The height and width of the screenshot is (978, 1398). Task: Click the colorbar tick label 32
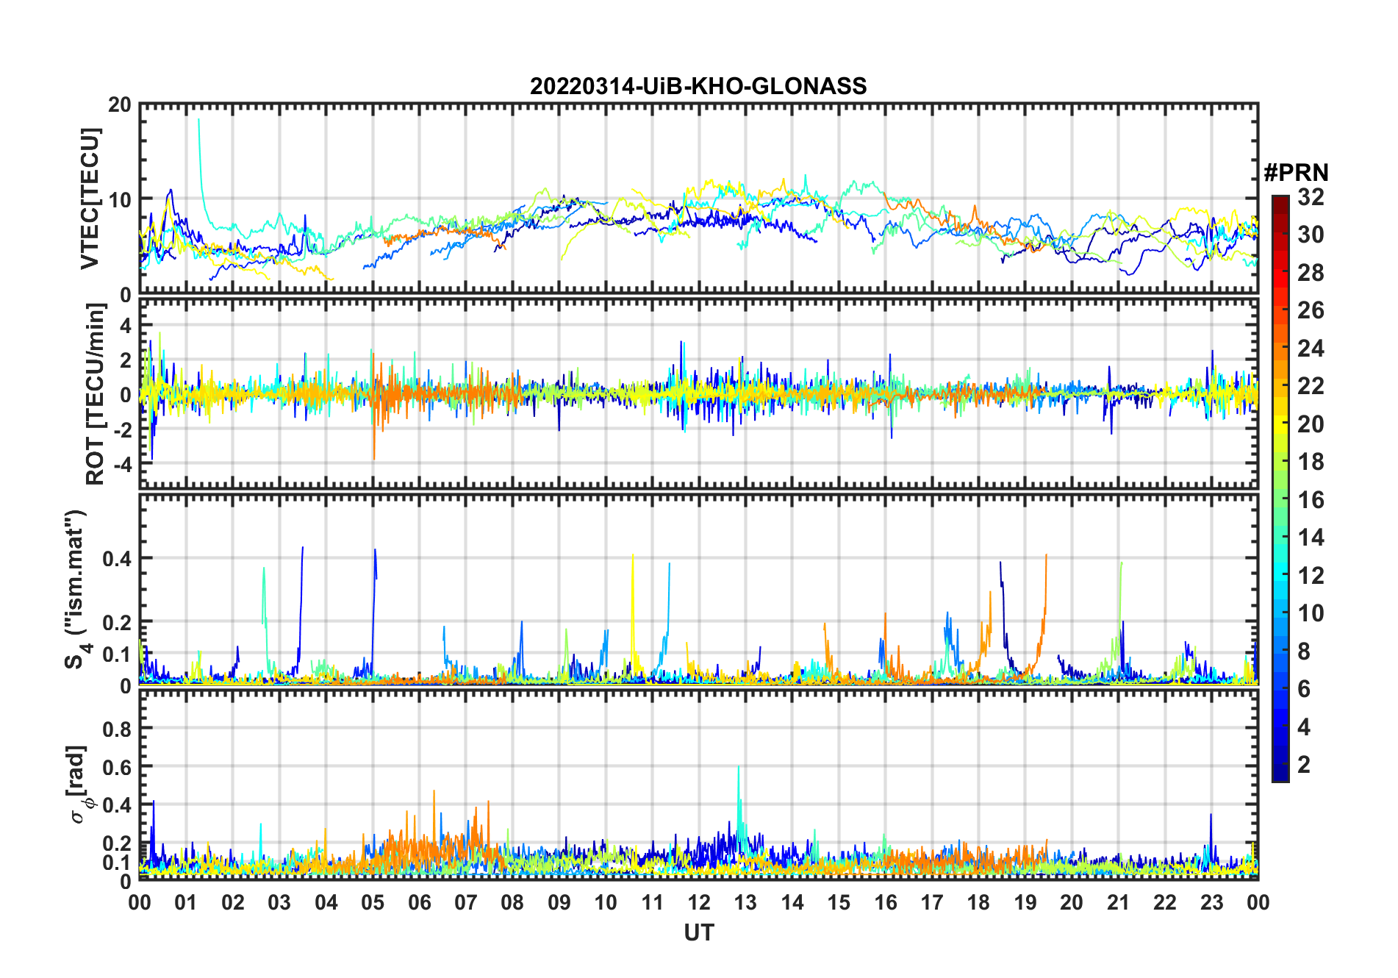[1311, 197]
